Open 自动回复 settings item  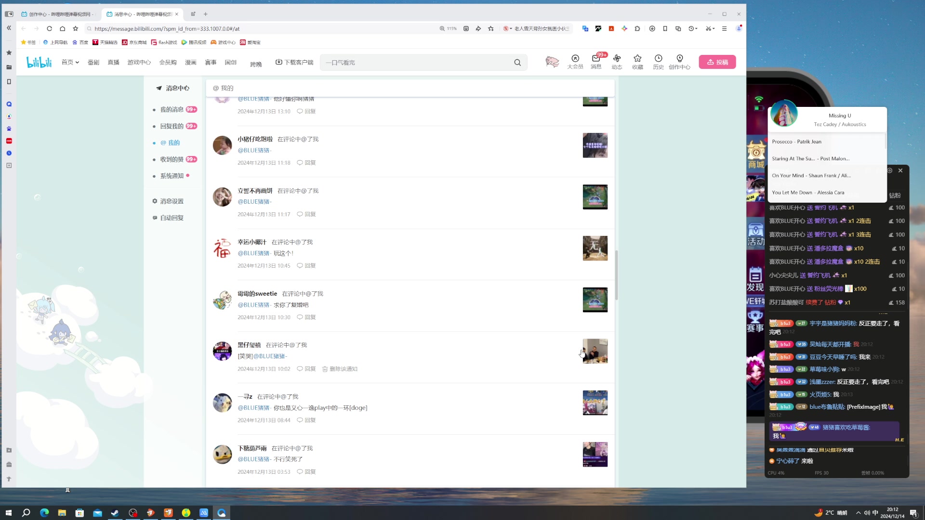coord(168,218)
